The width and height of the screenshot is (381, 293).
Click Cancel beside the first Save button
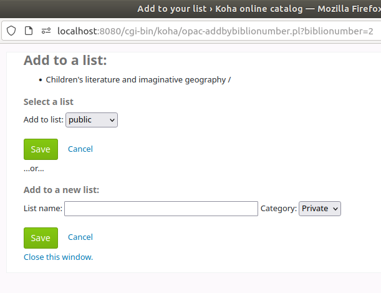[80, 149]
